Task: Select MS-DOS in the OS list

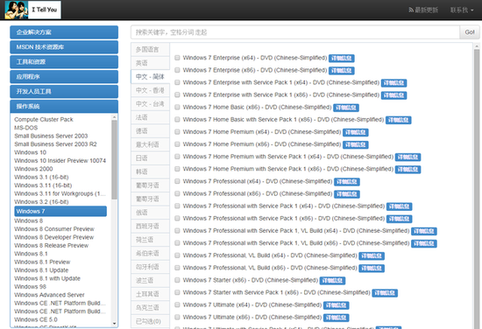Action: click(x=26, y=128)
